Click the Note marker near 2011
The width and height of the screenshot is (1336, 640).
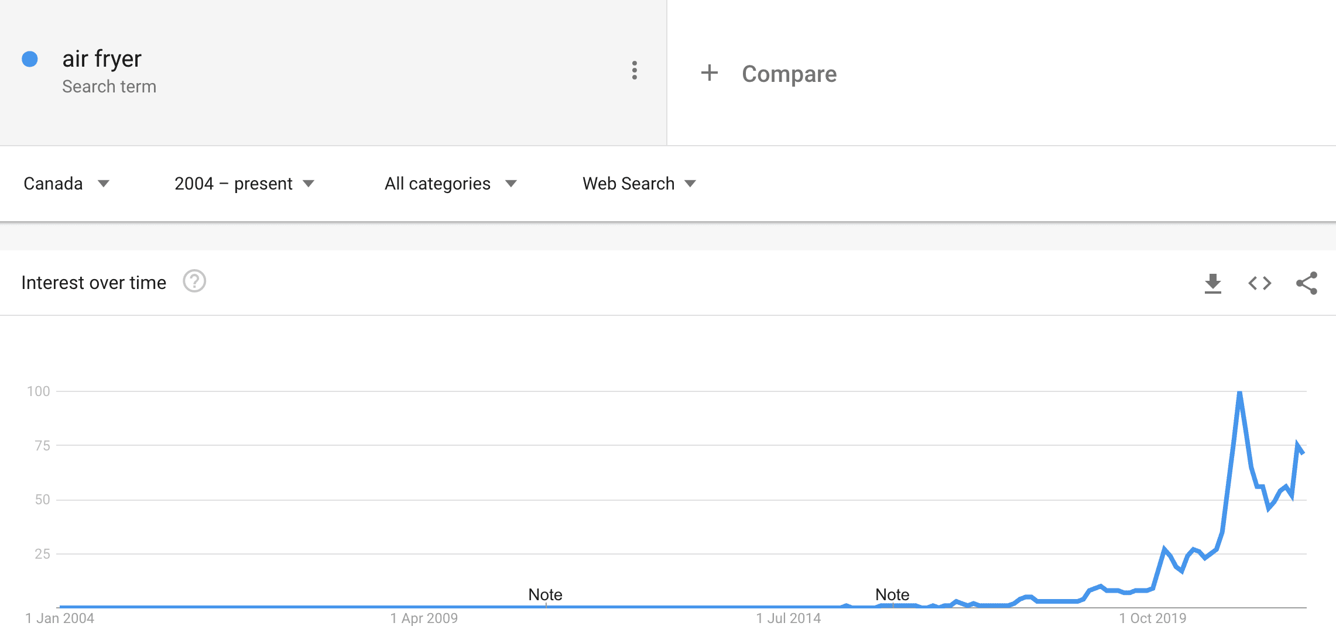pyautogui.click(x=545, y=594)
